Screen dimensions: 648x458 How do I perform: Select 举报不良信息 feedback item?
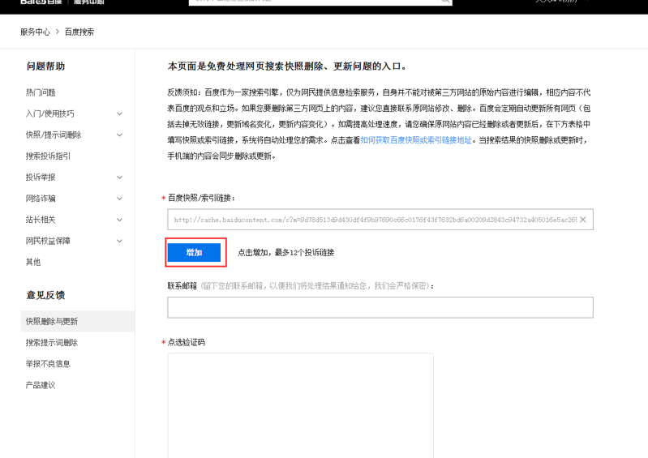pos(48,364)
